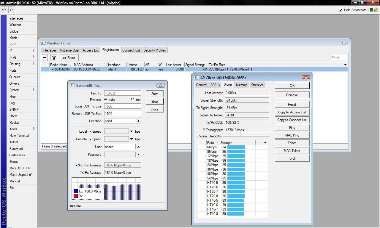This screenshot has width=380, height=228.
Task: Click the registered radio icon in table row
Action: pos(52,69)
